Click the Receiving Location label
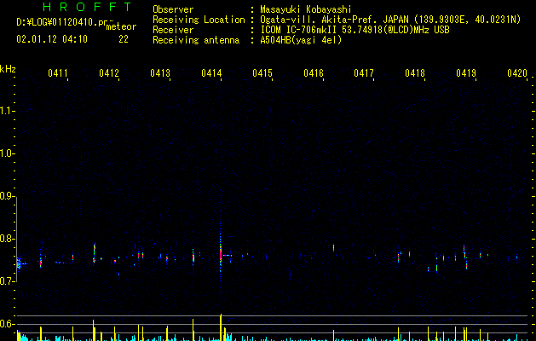 [199, 20]
